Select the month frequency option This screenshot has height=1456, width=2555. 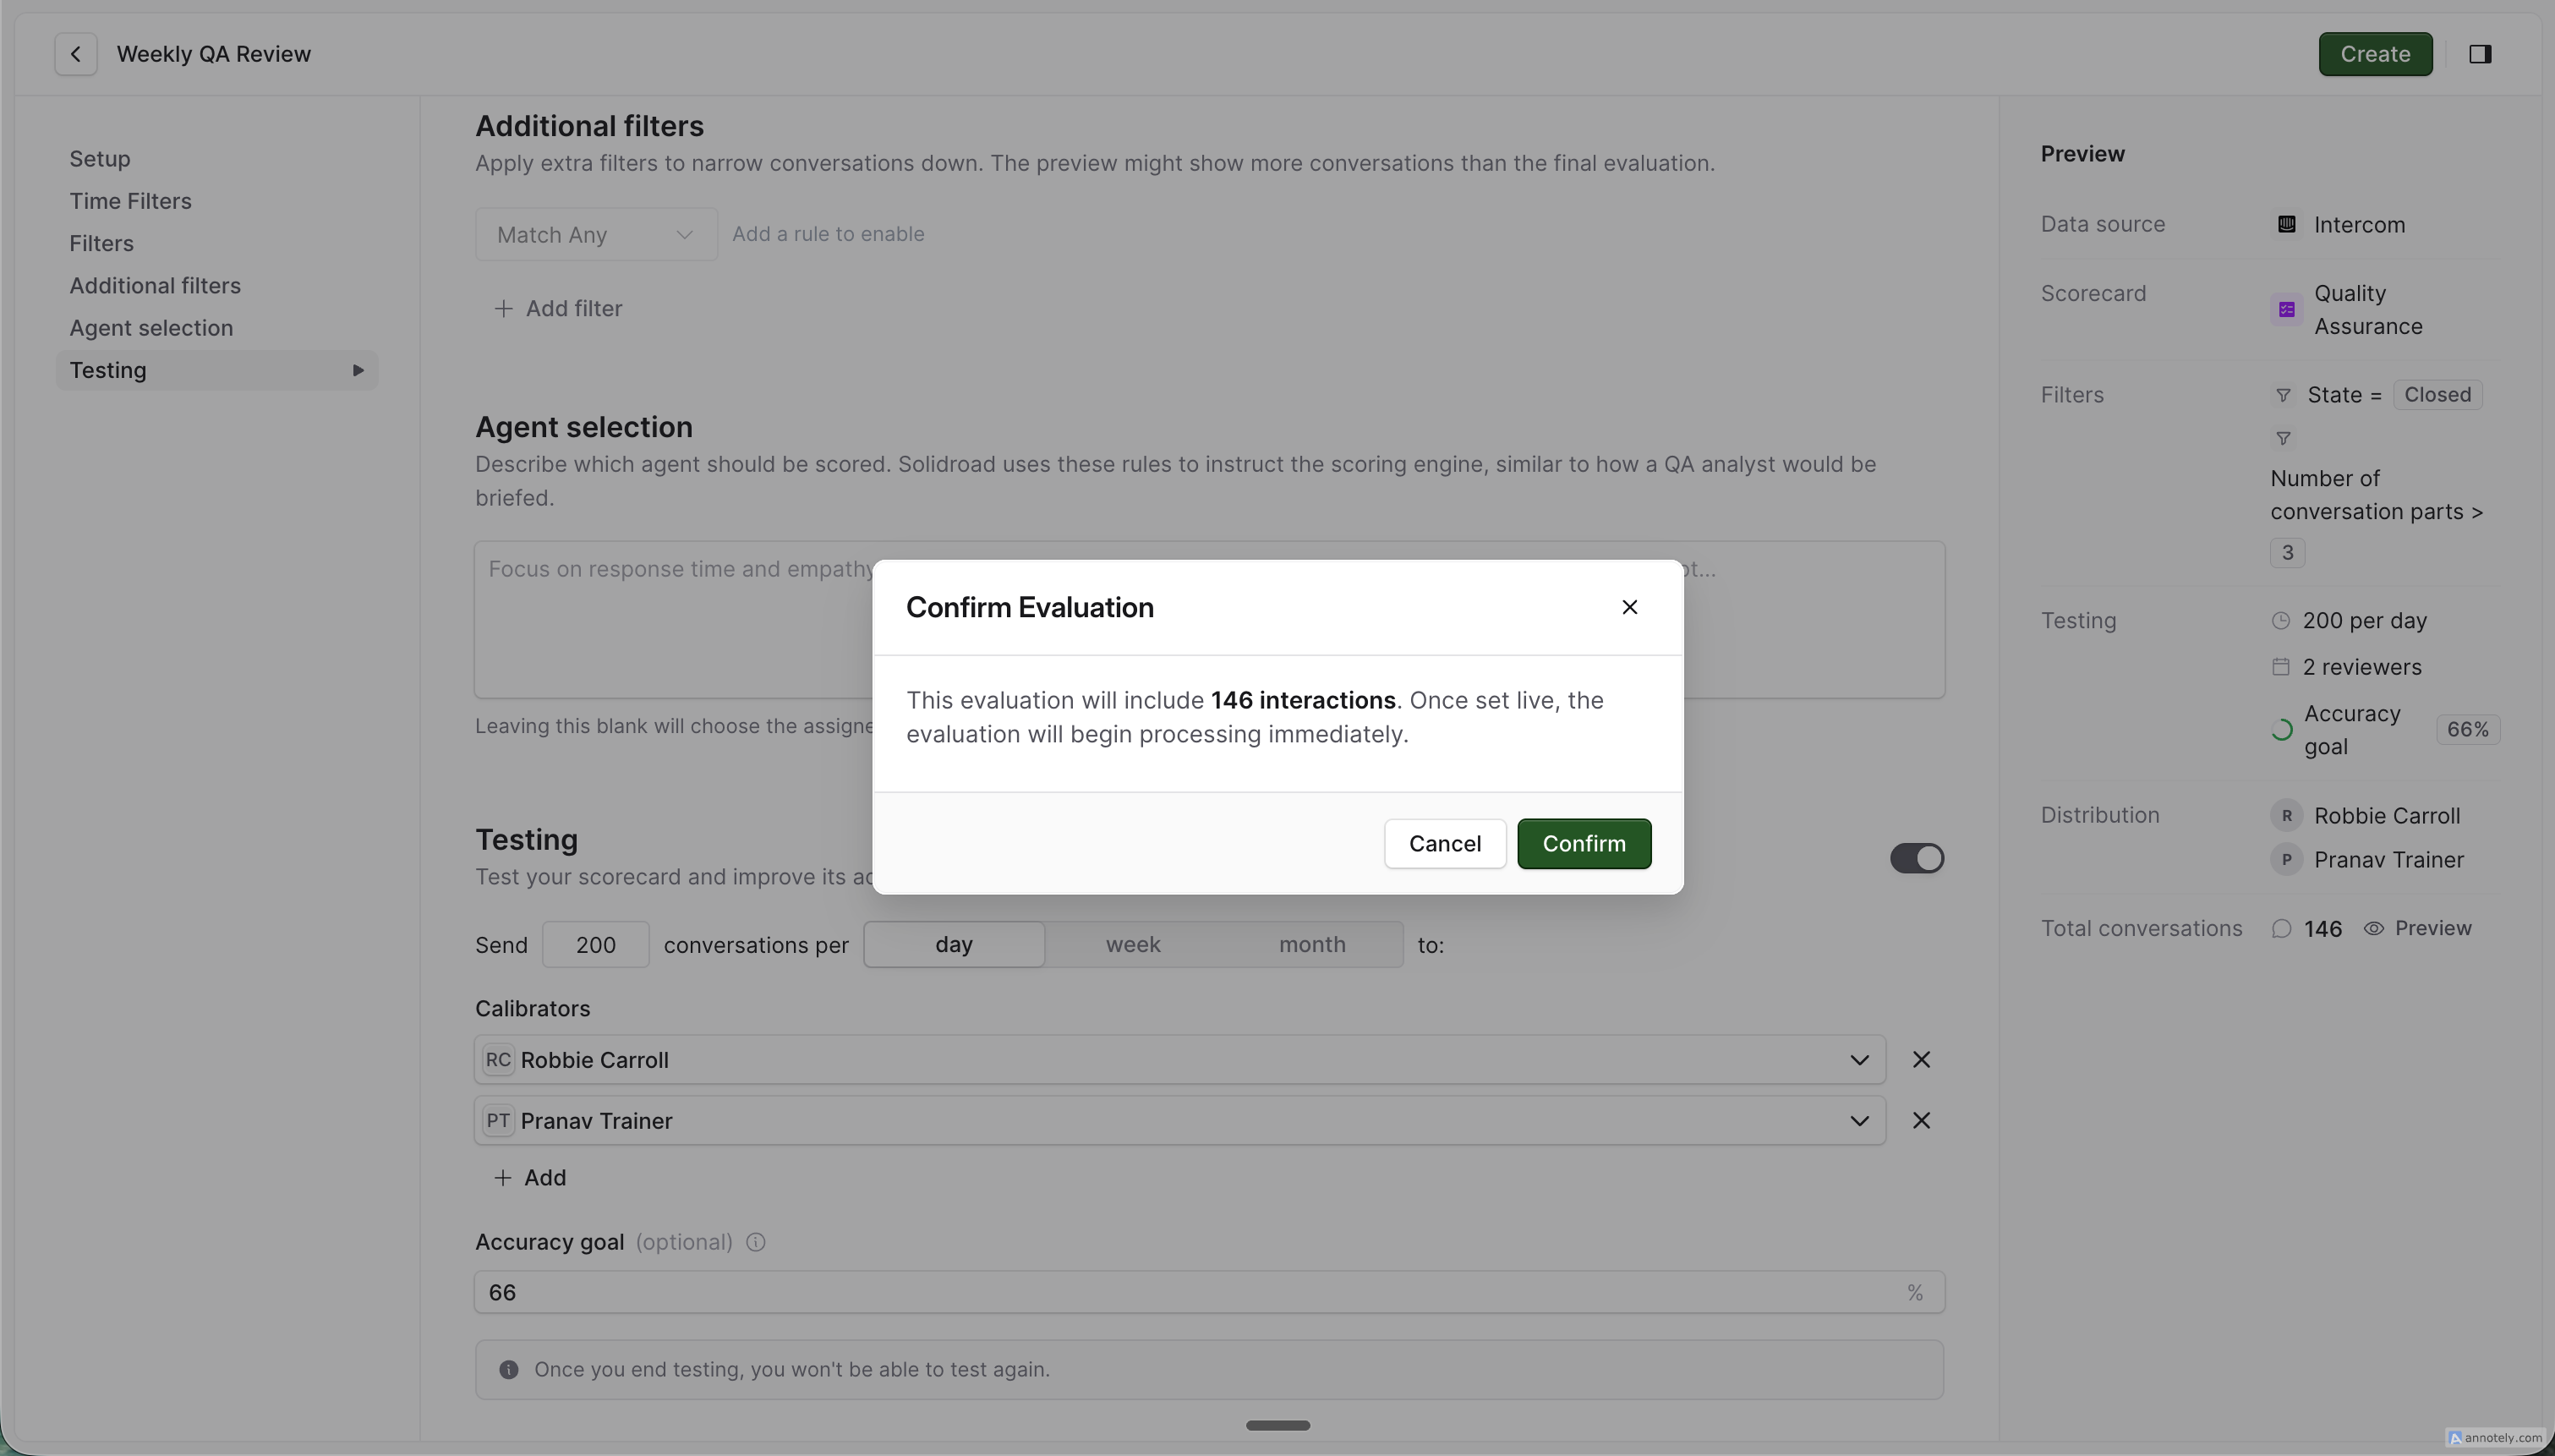click(x=1311, y=944)
